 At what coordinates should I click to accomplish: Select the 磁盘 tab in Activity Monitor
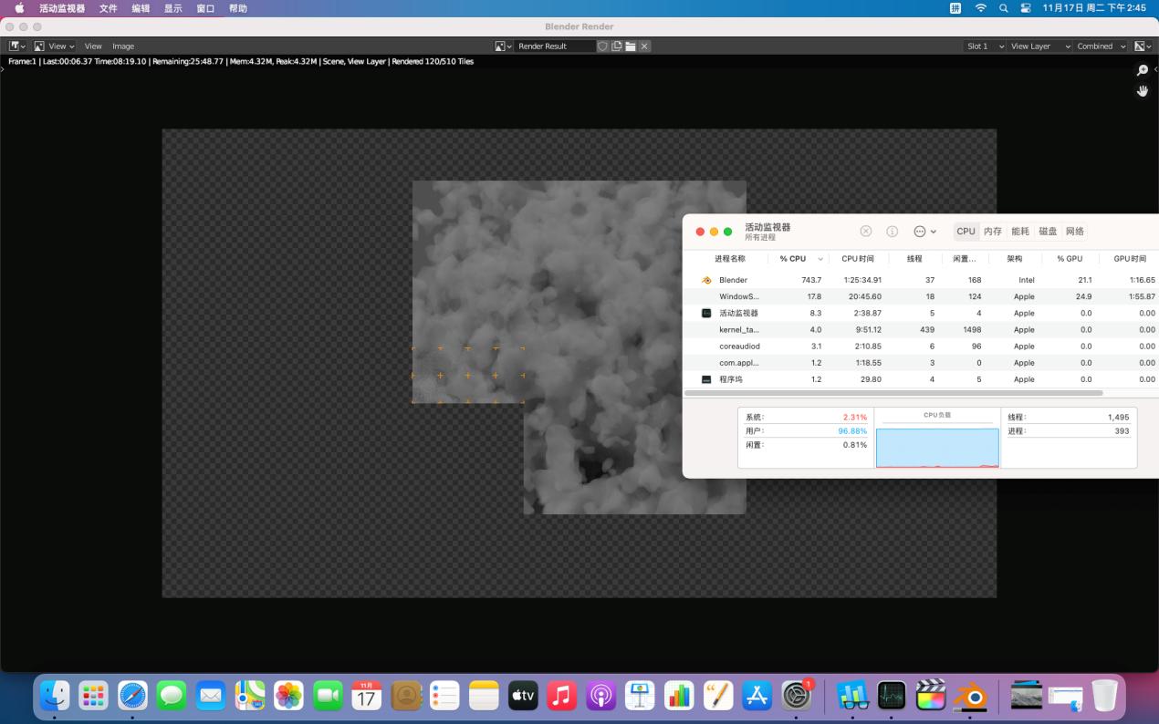pos(1048,232)
